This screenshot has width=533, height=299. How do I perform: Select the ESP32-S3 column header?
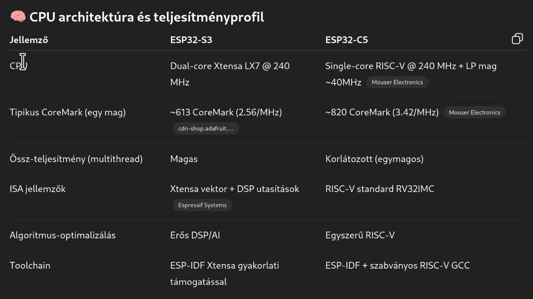tap(191, 40)
